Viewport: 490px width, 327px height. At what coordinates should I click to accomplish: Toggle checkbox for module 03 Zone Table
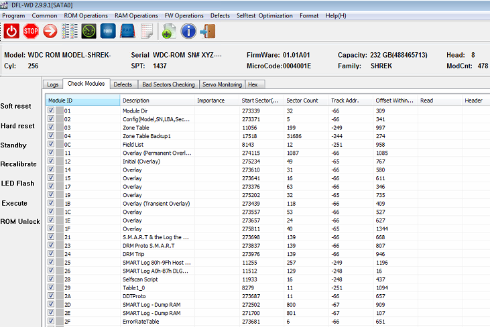click(51, 127)
